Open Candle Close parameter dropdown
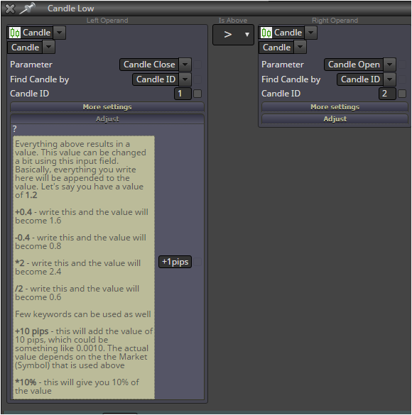Viewport: 412px width, 415px height. pyautogui.click(x=185, y=65)
